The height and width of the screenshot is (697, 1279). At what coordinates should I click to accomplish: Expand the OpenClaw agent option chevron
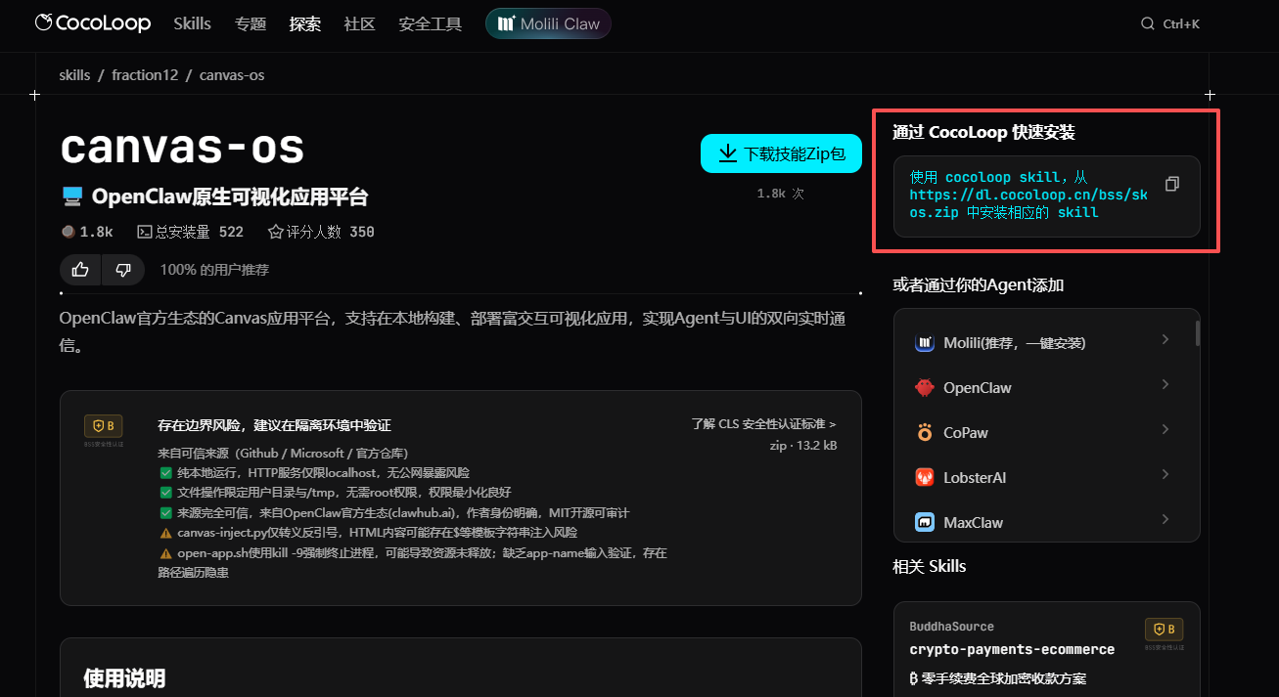tap(1165, 384)
